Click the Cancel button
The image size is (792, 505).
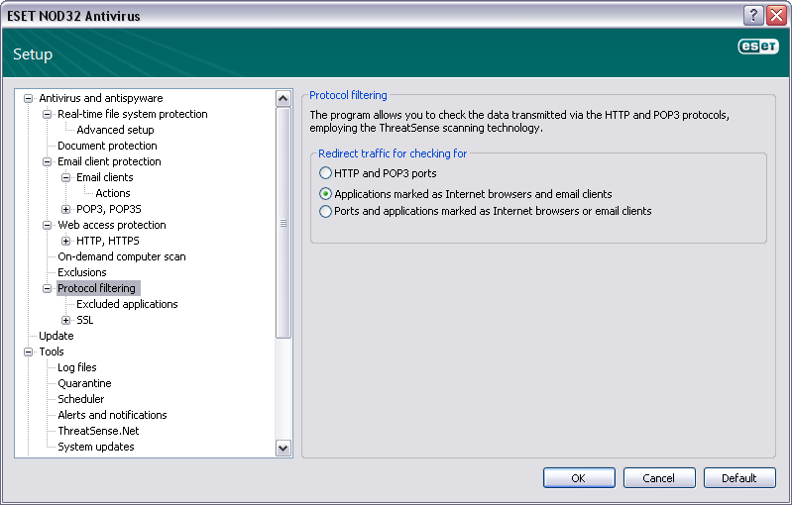click(x=659, y=477)
